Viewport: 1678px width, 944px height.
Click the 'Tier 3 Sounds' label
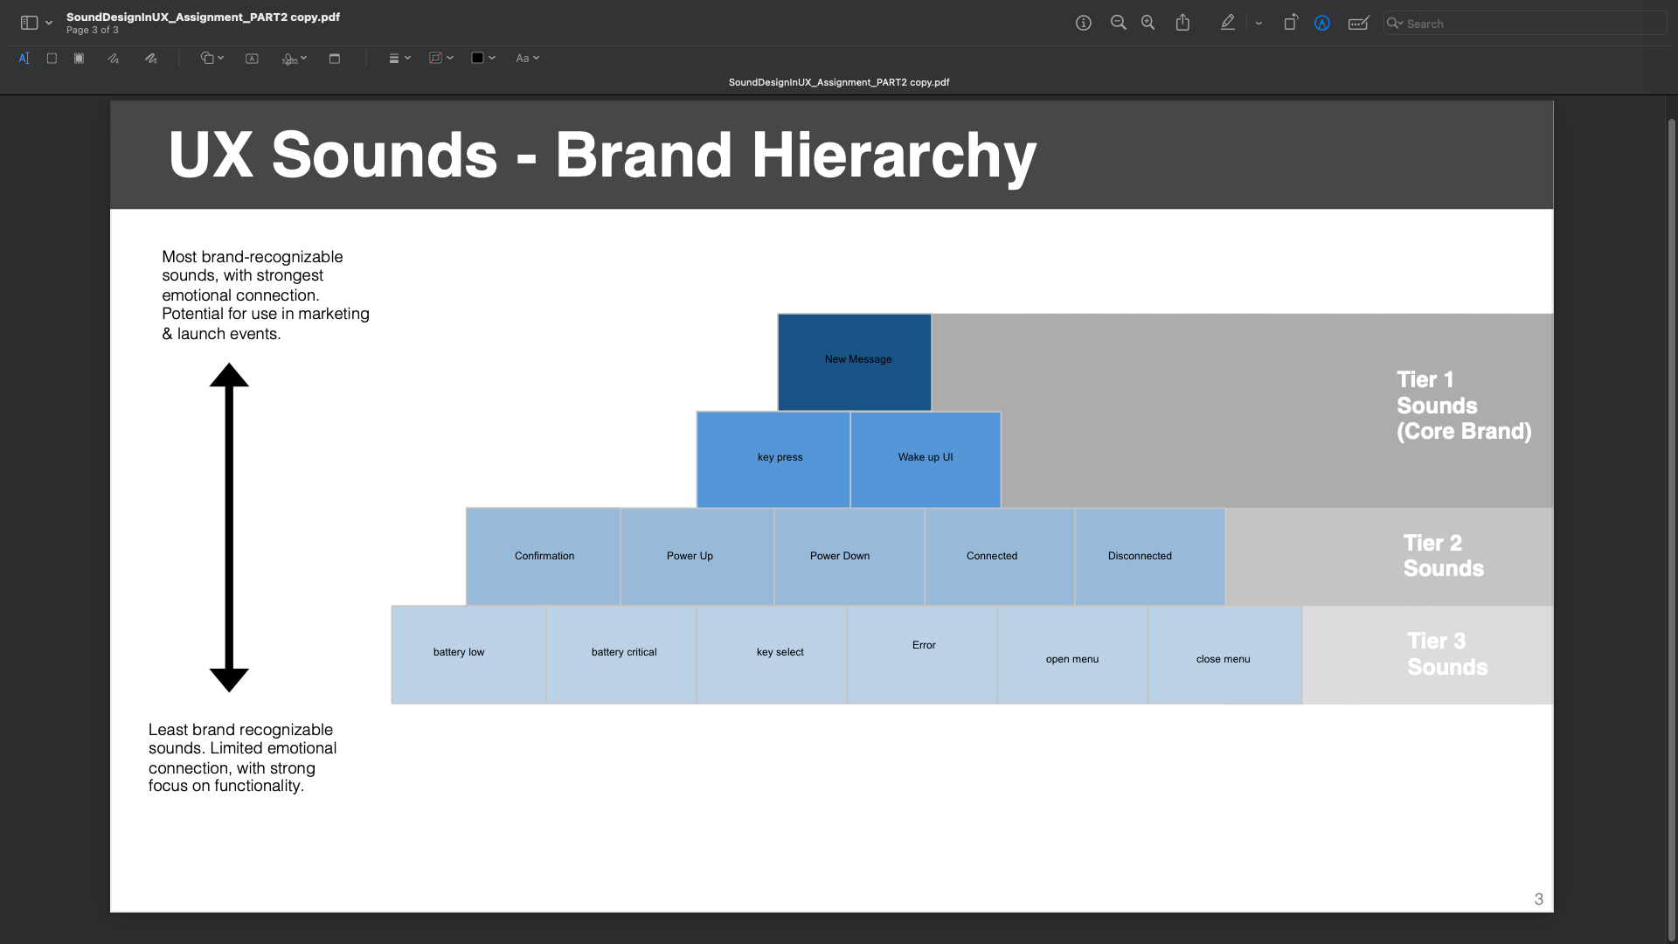pyautogui.click(x=1447, y=654)
